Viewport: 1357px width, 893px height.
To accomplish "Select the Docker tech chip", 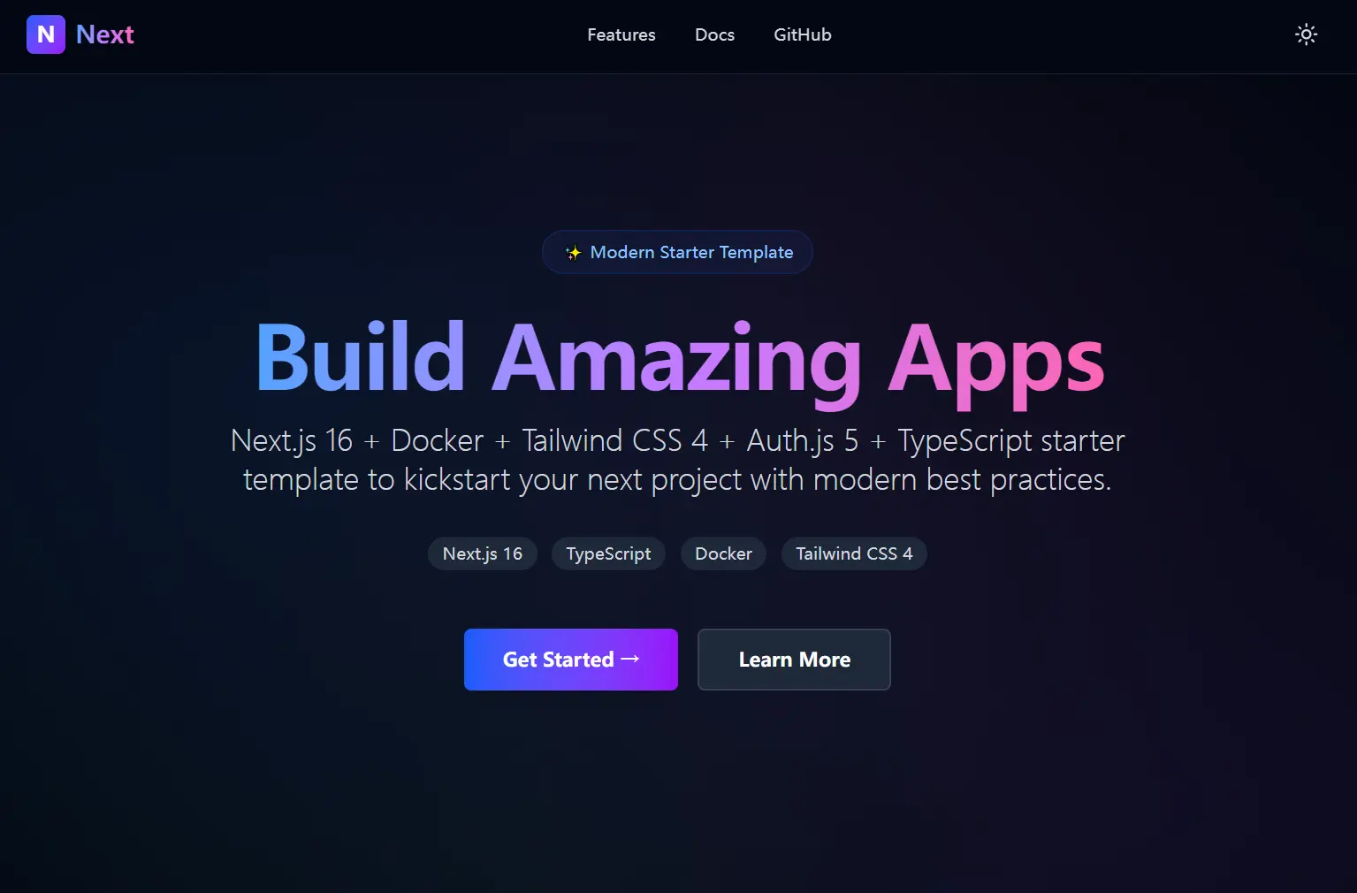I will click(723, 553).
